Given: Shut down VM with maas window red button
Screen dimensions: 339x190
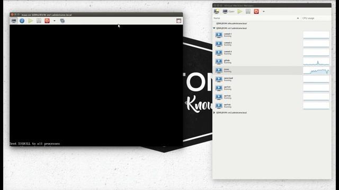Looking at the screenshot, I should pos(47,21).
